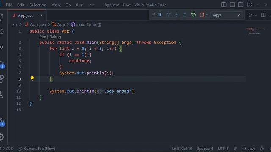
Task: Split the editor to the right
Action: click(x=263, y=15)
